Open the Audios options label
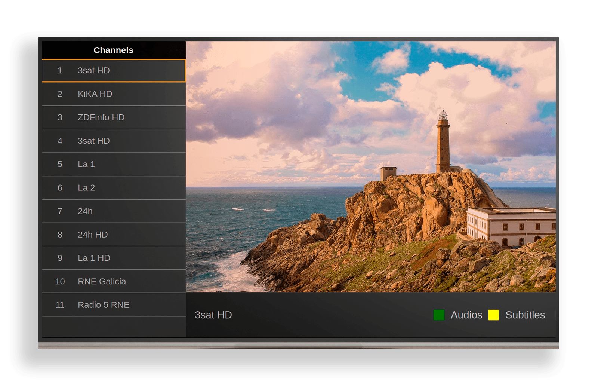This screenshot has height=386, width=598. (466, 315)
